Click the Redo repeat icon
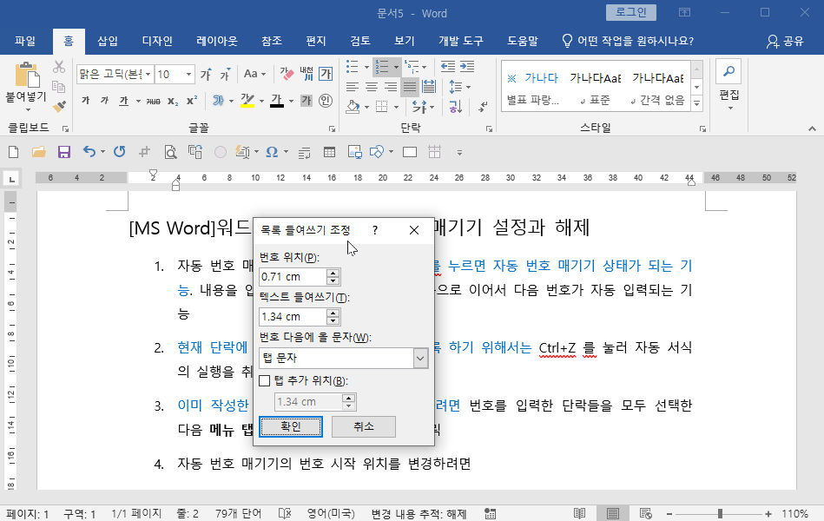Viewport: 824px width, 521px height. click(119, 152)
